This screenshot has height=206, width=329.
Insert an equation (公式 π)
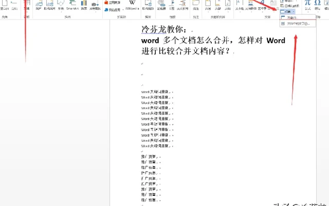click(307, 5)
